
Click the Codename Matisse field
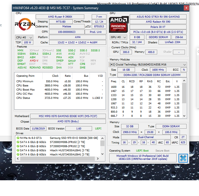(67, 27)
